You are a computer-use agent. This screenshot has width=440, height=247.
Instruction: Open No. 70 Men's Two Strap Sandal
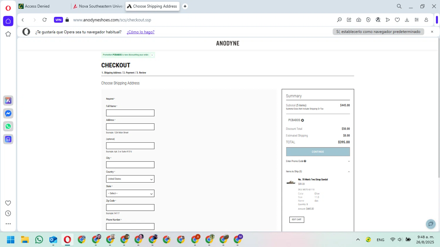click(313, 180)
